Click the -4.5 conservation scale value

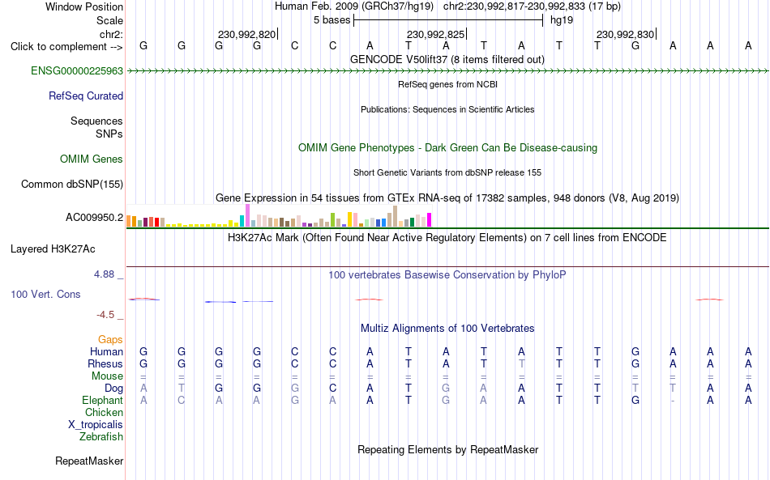tap(105, 314)
